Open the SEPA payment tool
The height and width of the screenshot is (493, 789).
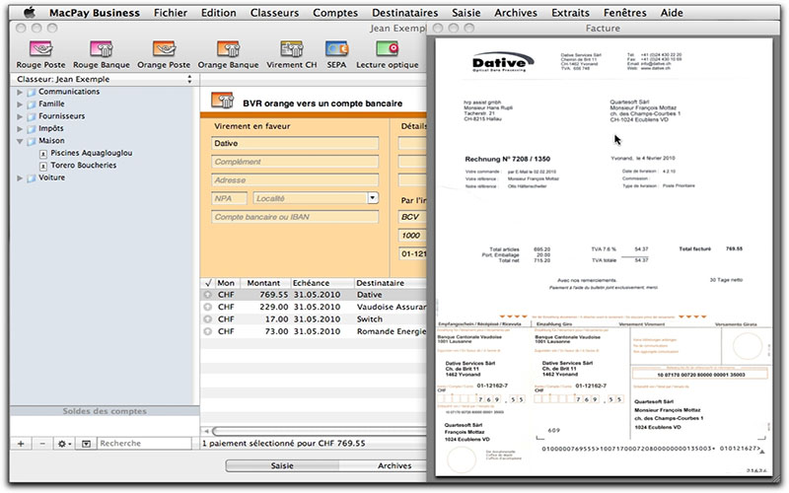(x=336, y=49)
